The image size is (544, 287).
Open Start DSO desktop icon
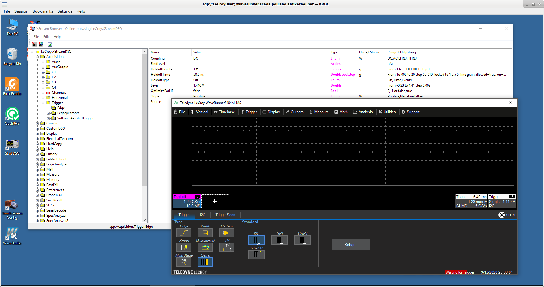coord(12,147)
